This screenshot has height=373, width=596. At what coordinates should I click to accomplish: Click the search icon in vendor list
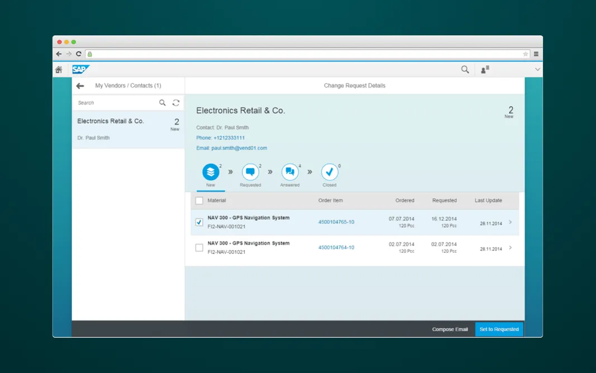coord(163,103)
